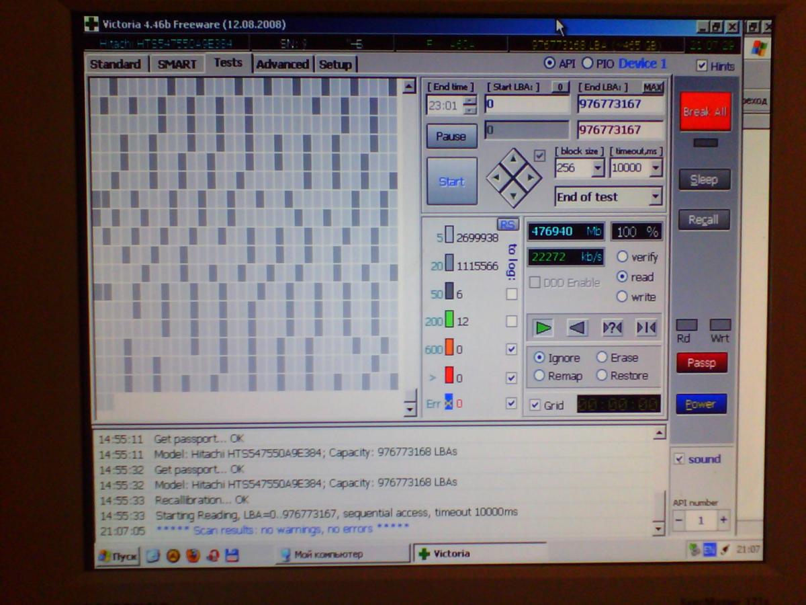Screen dimensions: 806x605
Task: Click the Firefox quick launch icon in taskbar
Action: (x=193, y=555)
